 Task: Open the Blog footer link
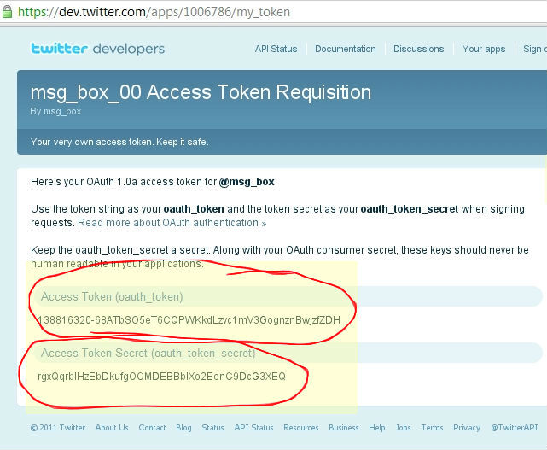(x=183, y=427)
